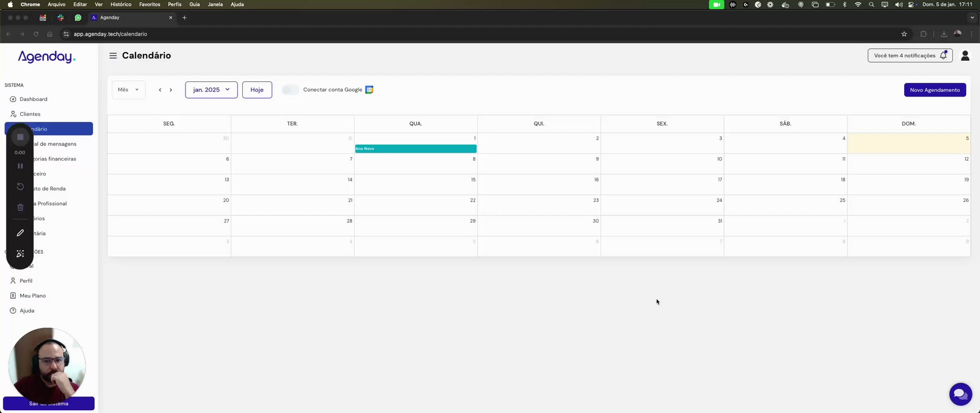The width and height of the screenshot is (980, 413).
Task: Toggle the hamburger sidebar menu icon
Action: pyautogui.click(x=113, y=56)
